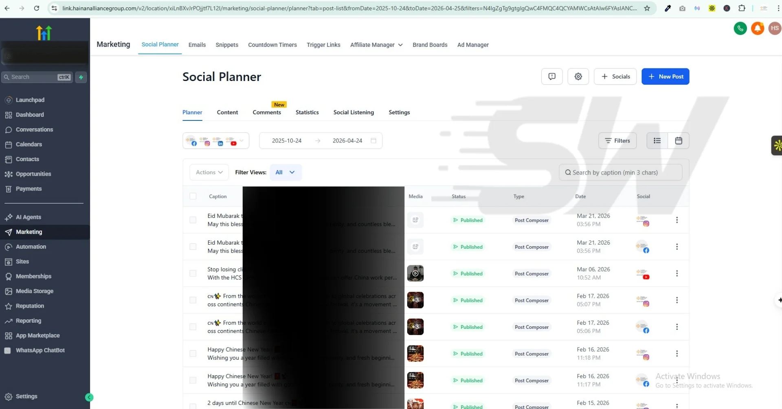Open three-dot menu for first Eid Mubarak post
782x409 pixels.
coord(677,220)
